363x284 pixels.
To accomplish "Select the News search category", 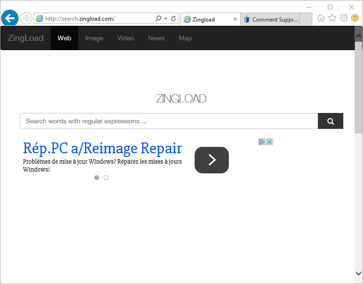I will [157, 38].
